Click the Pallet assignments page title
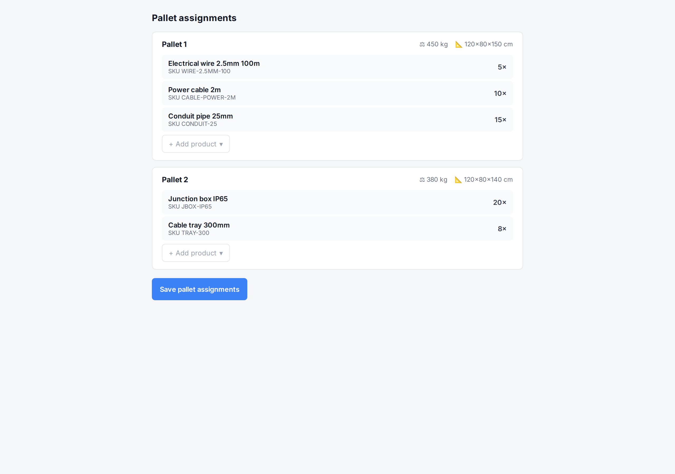 [194, 18]
